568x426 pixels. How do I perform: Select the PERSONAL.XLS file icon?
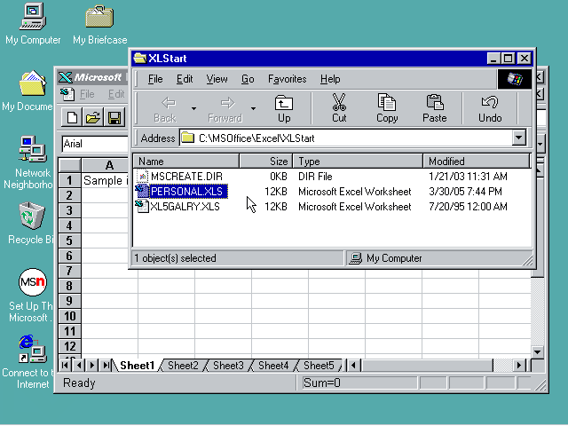142,192
